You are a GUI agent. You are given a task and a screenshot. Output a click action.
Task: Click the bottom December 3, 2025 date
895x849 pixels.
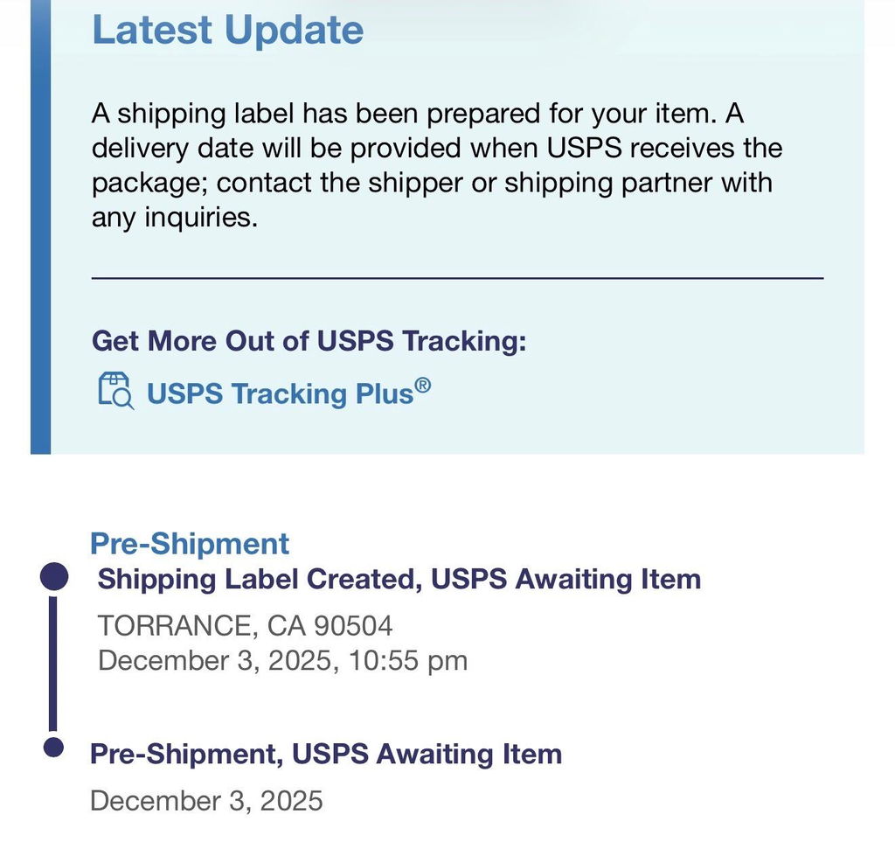206,800
